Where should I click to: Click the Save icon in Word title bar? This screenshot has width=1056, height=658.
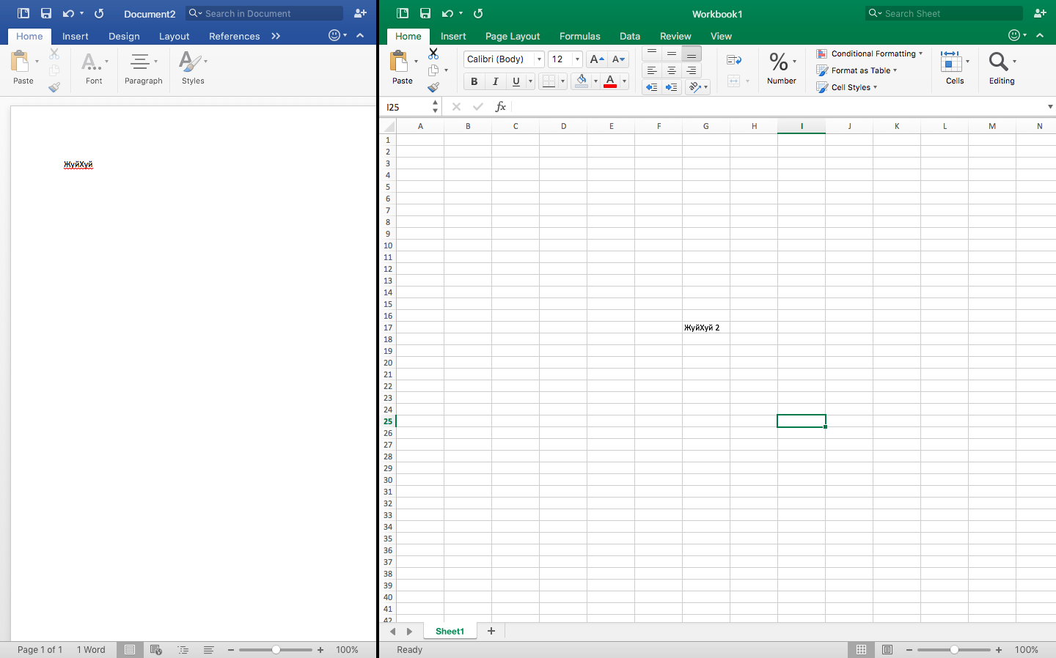point(46,13)
